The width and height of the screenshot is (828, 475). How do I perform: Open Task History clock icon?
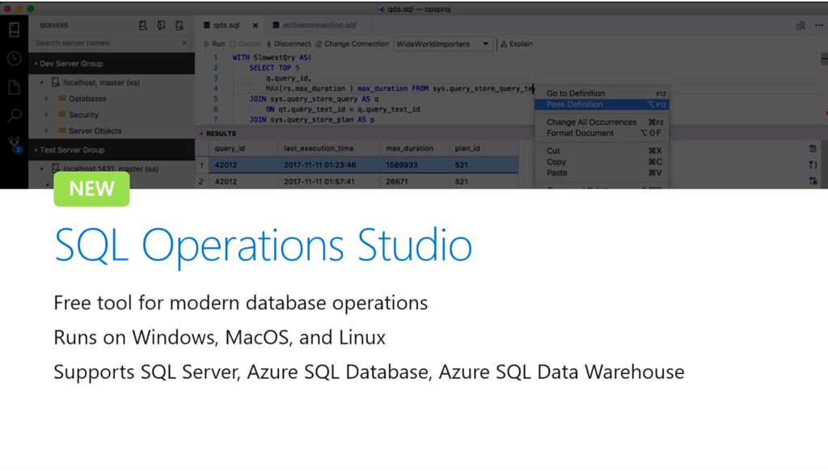(14, 58)
